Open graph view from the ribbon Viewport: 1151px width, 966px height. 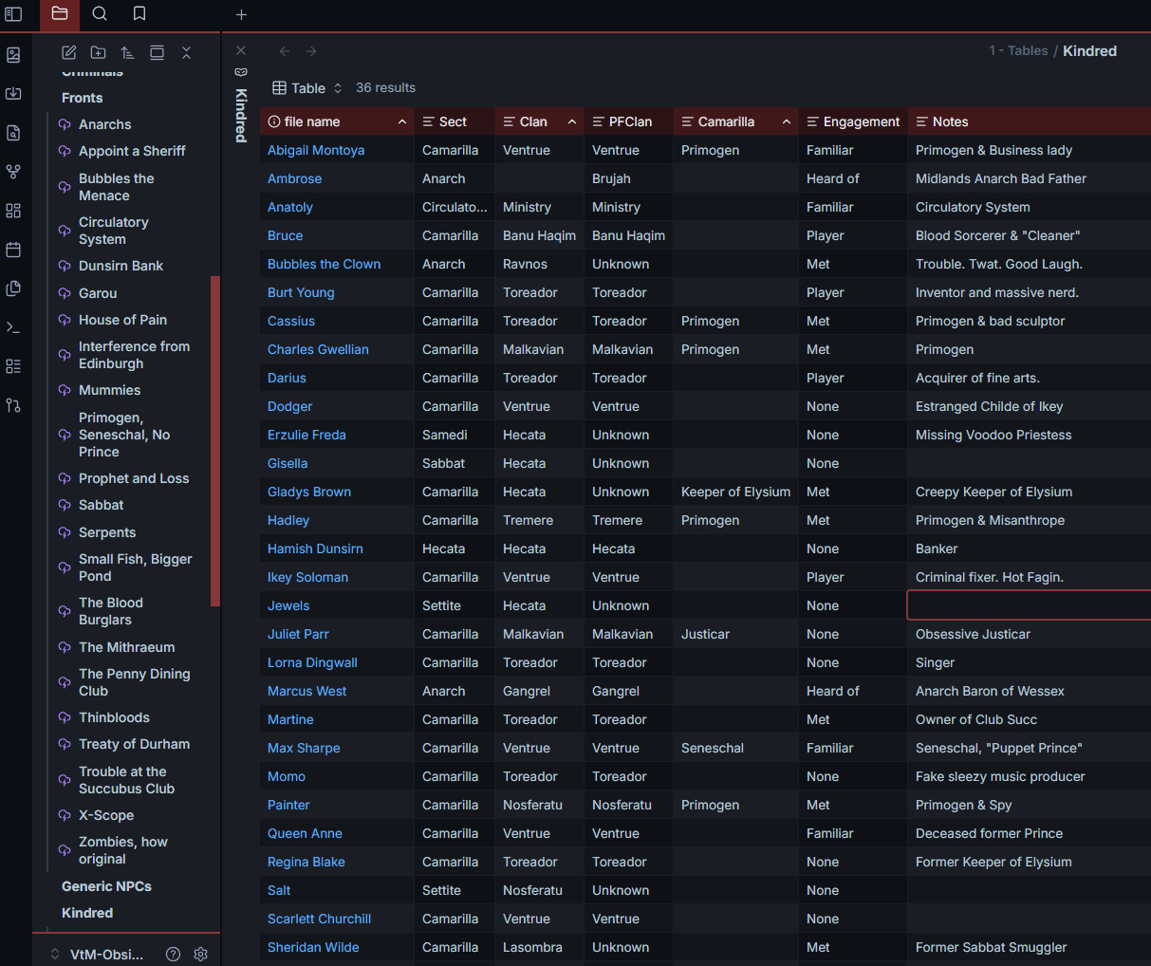[x=13, y=172]
